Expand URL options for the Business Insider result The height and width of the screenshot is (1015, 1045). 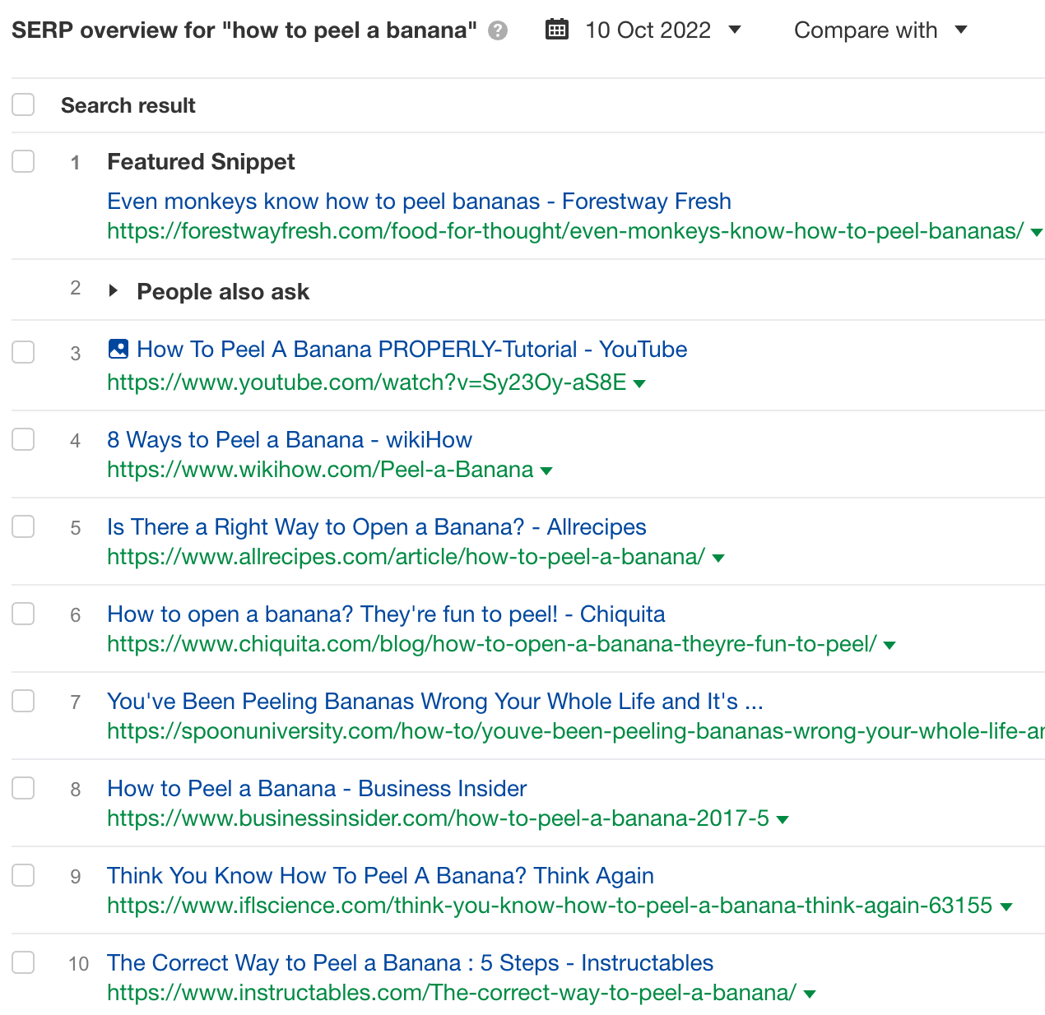tap(783, 819)
